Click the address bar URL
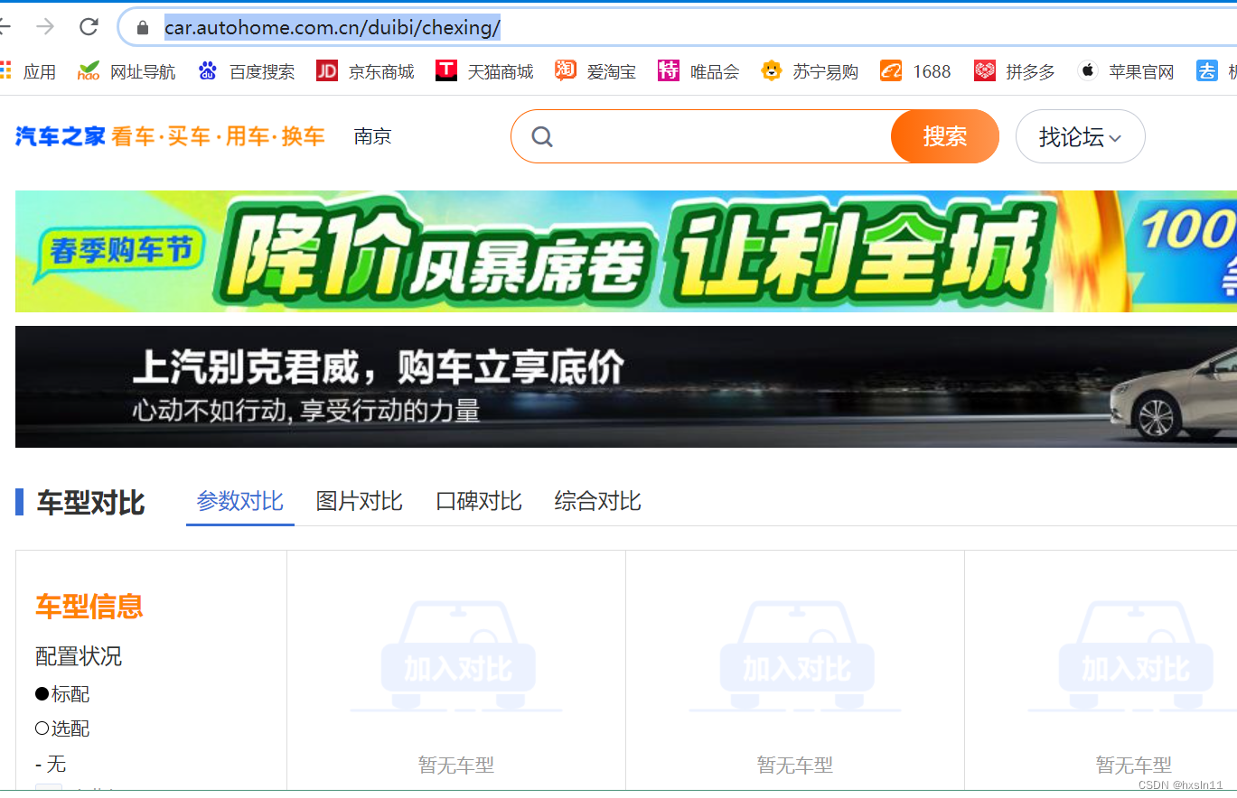The height and width of the screenshot is (798, 1237). point(332,28)
